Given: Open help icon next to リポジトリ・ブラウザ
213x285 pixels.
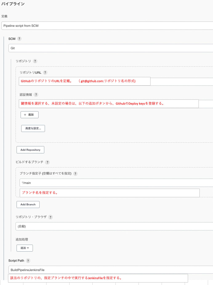Looking at the screenshot, I should (50, 217).
